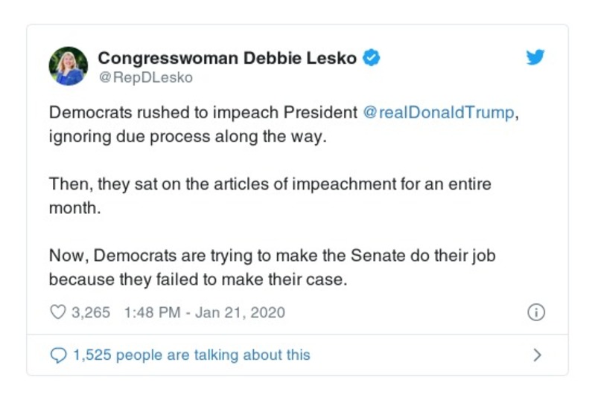595x400 pixels.
Task: Open the tweet info circle icon
Action: (x=535, y=312)
